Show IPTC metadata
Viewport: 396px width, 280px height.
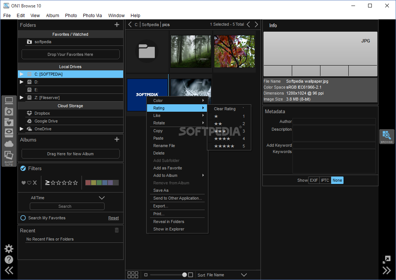[x=325, y=180]
